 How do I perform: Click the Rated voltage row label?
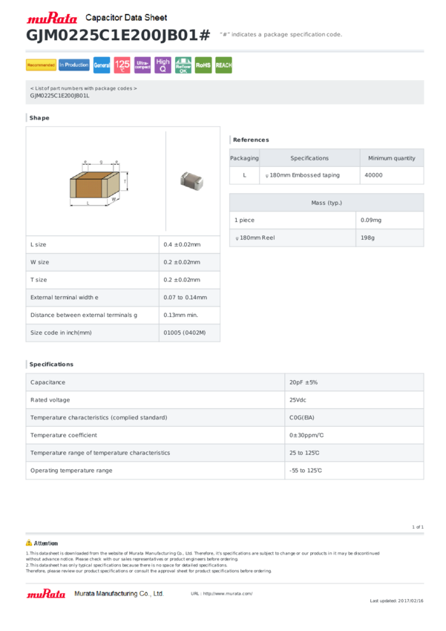50,400
